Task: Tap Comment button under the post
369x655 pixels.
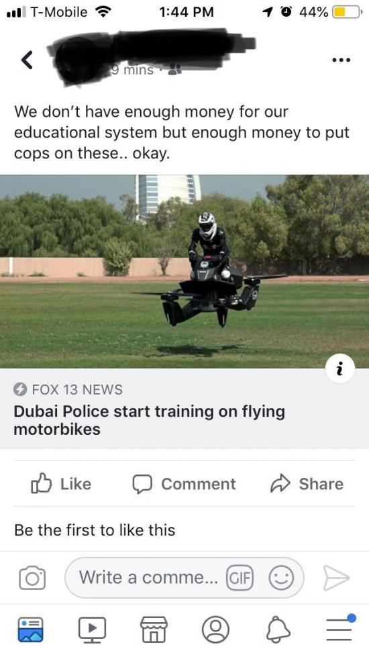Action: click(184, 484)
